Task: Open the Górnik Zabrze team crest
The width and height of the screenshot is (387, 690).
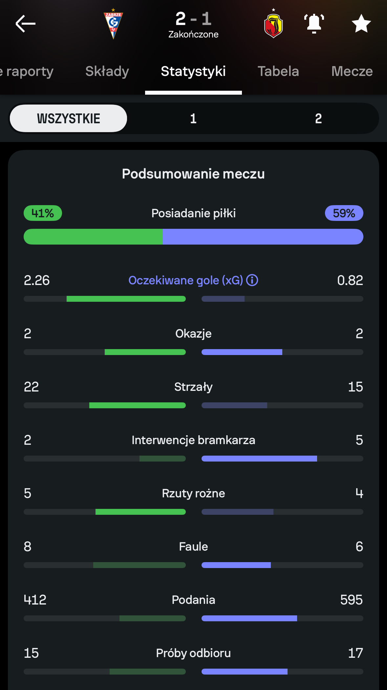Action: (x=113, y=24)
